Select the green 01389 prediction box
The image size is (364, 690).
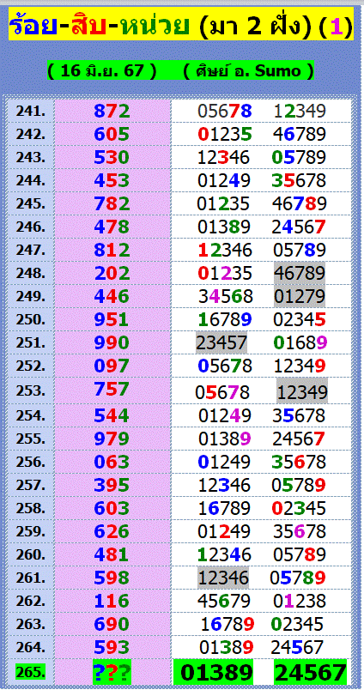coord(217,673)
